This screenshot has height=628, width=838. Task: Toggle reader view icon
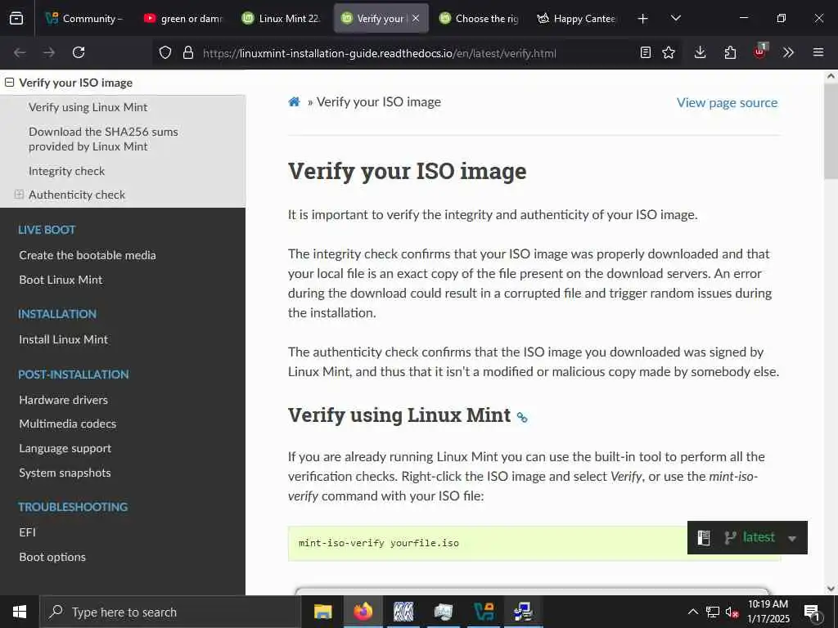coord(646,52)
